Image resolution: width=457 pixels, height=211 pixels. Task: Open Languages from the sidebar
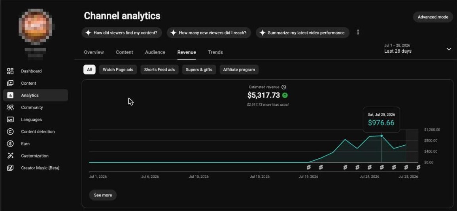point(35,120)
